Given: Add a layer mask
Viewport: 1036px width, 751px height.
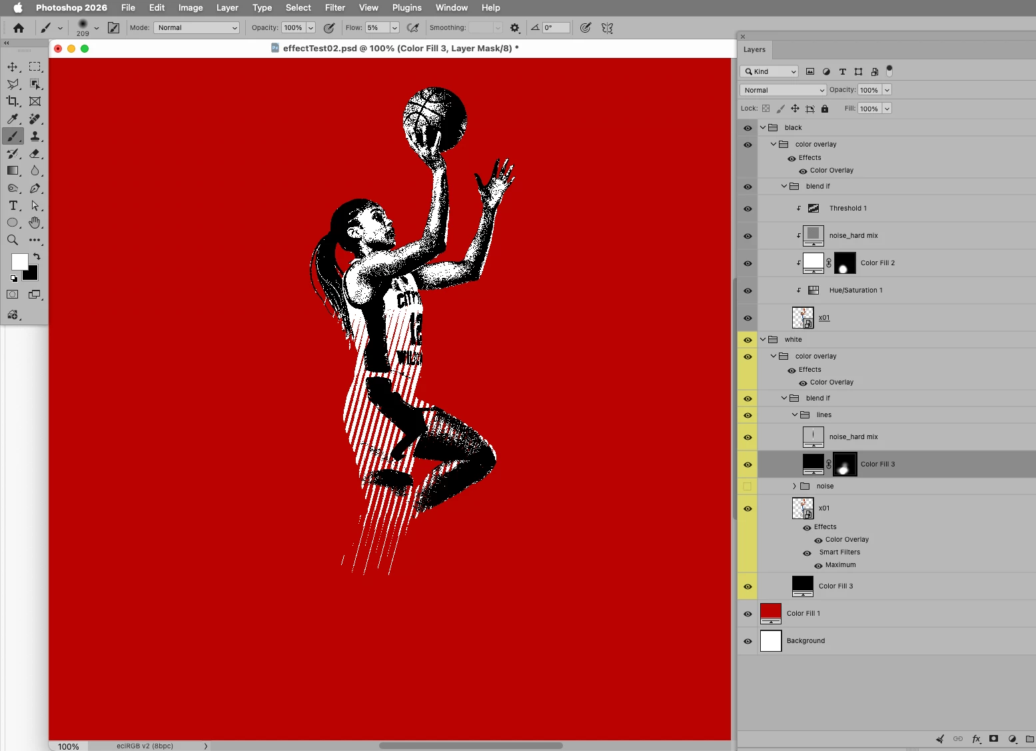Looking at the screenshot, I should [993, 738].
